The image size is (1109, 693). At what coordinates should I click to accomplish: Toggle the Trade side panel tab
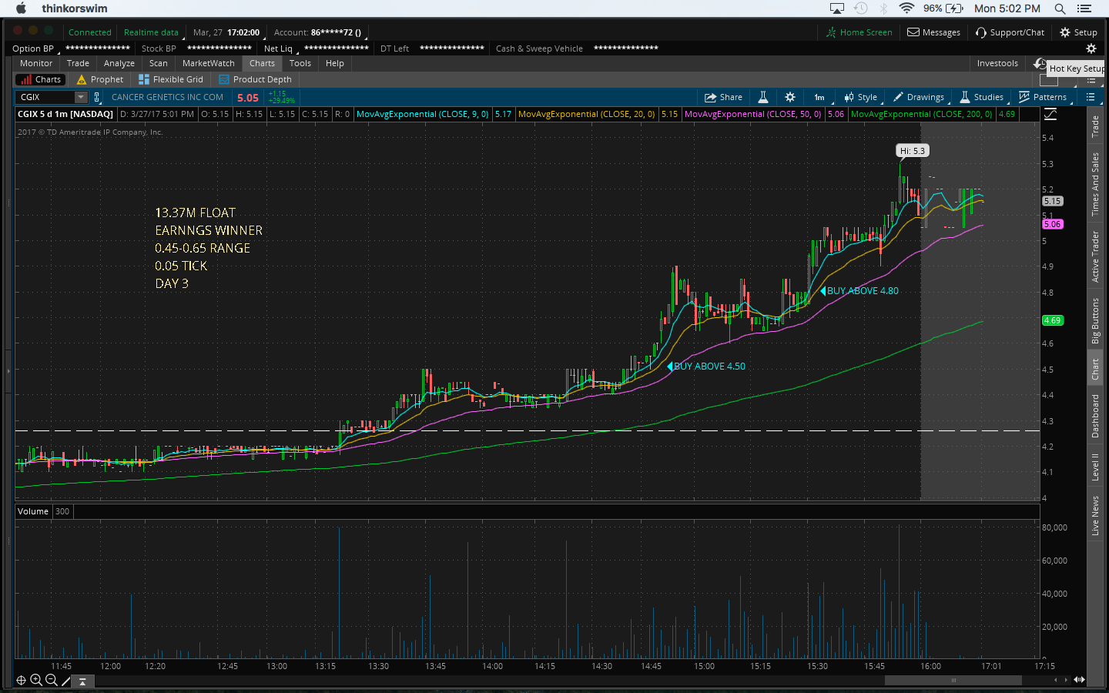[x=1095, y=127]
